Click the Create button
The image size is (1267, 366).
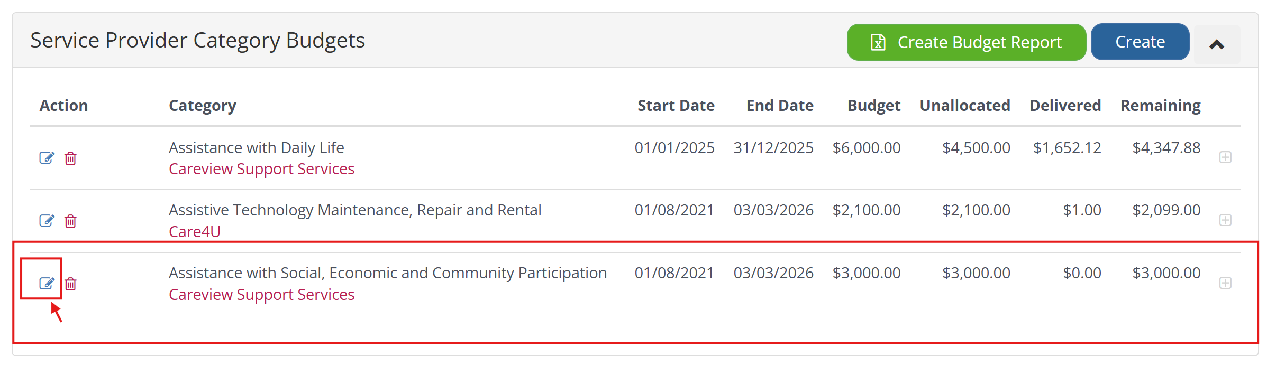tap(1140, 42)
